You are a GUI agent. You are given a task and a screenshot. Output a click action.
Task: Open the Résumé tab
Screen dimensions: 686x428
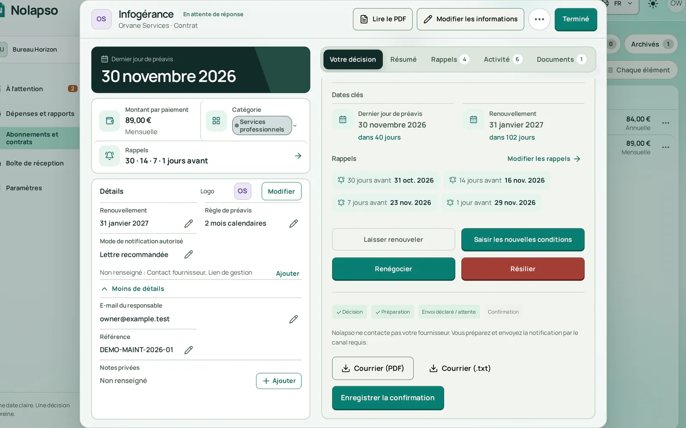coord(403,59)
